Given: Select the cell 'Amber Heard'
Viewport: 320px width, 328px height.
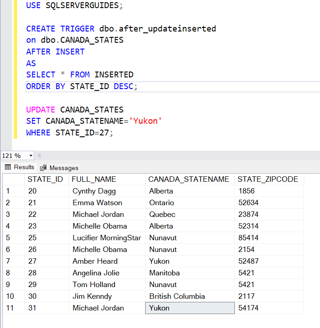Looking at the screenshot, I should (x=107, y=261).
